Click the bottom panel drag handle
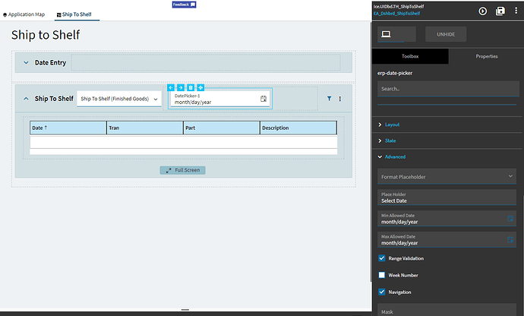 [185, 310]
